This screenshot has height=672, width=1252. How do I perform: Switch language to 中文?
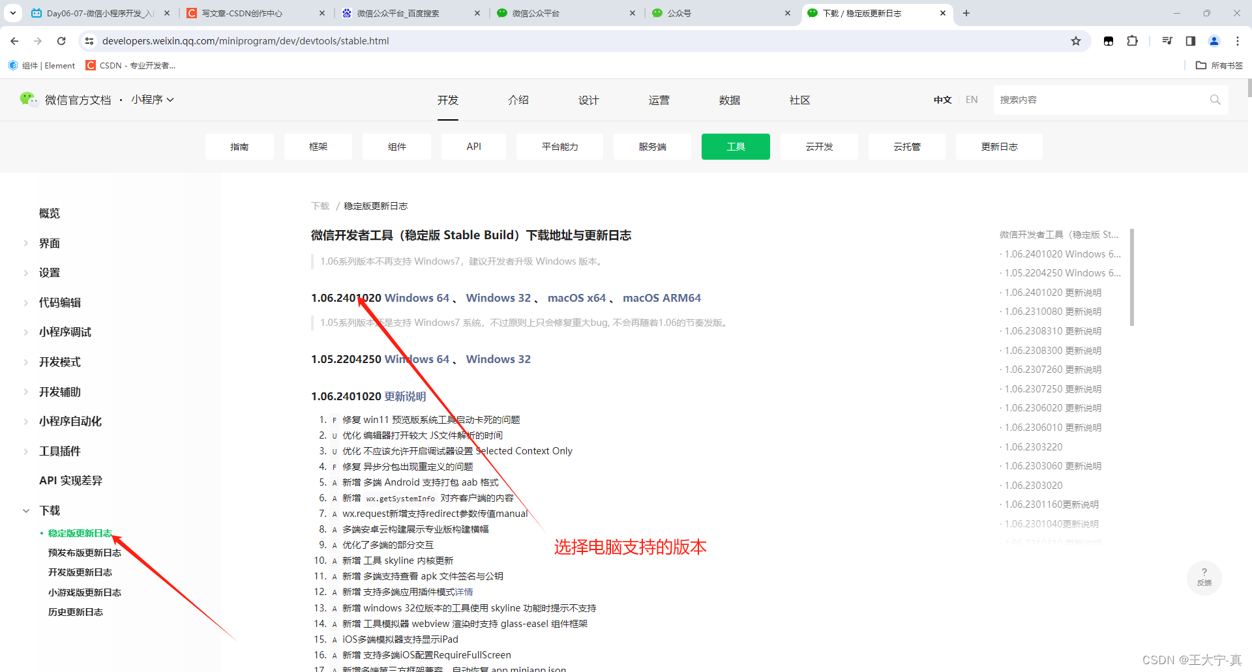[x=943, y=100]
